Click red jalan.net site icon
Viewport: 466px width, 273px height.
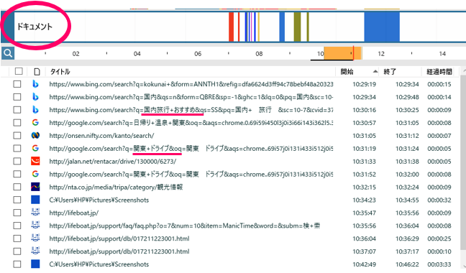point(35,161)
